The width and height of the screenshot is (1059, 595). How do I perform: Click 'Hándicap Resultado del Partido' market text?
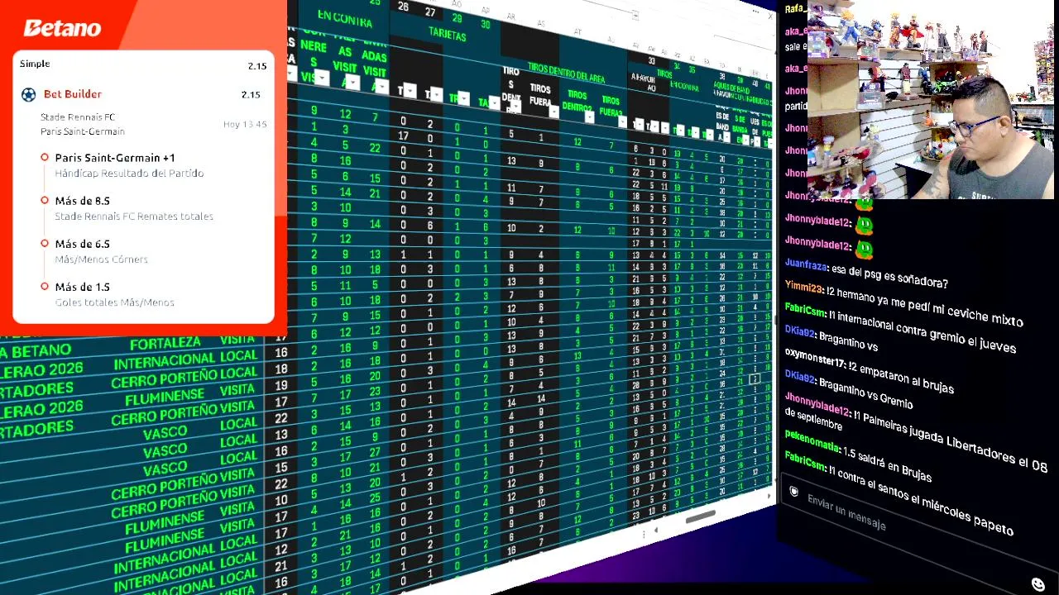pyautogui.click(x=129, y=174)
